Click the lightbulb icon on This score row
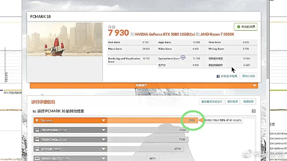This screenshot has height=161, width=287. tap(37, 120)
